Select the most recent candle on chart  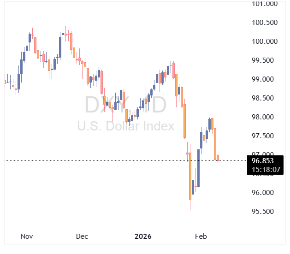(218, 158)
